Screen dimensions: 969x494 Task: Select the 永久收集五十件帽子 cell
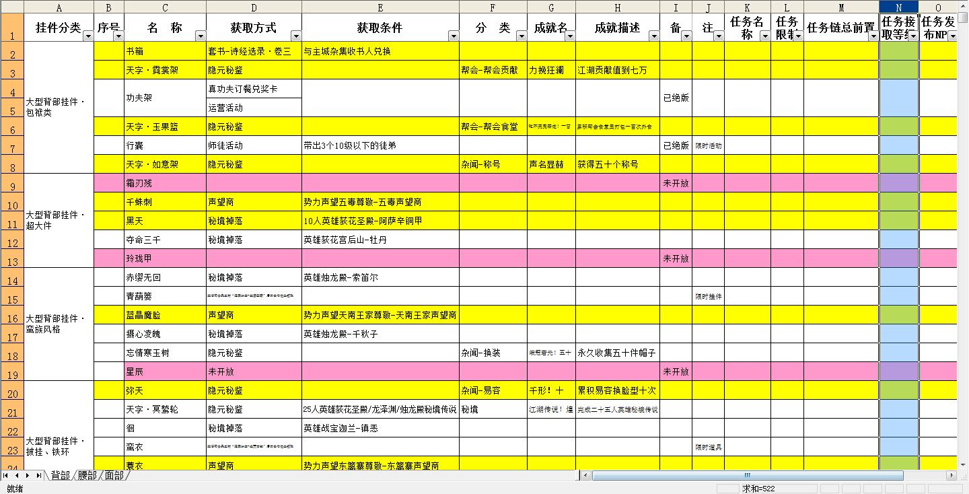[617, 353]
